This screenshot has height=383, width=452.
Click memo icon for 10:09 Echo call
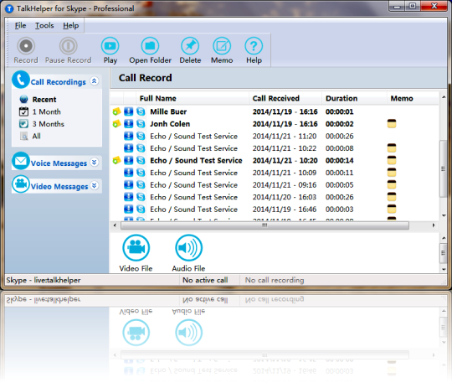[x=392, y=173]
